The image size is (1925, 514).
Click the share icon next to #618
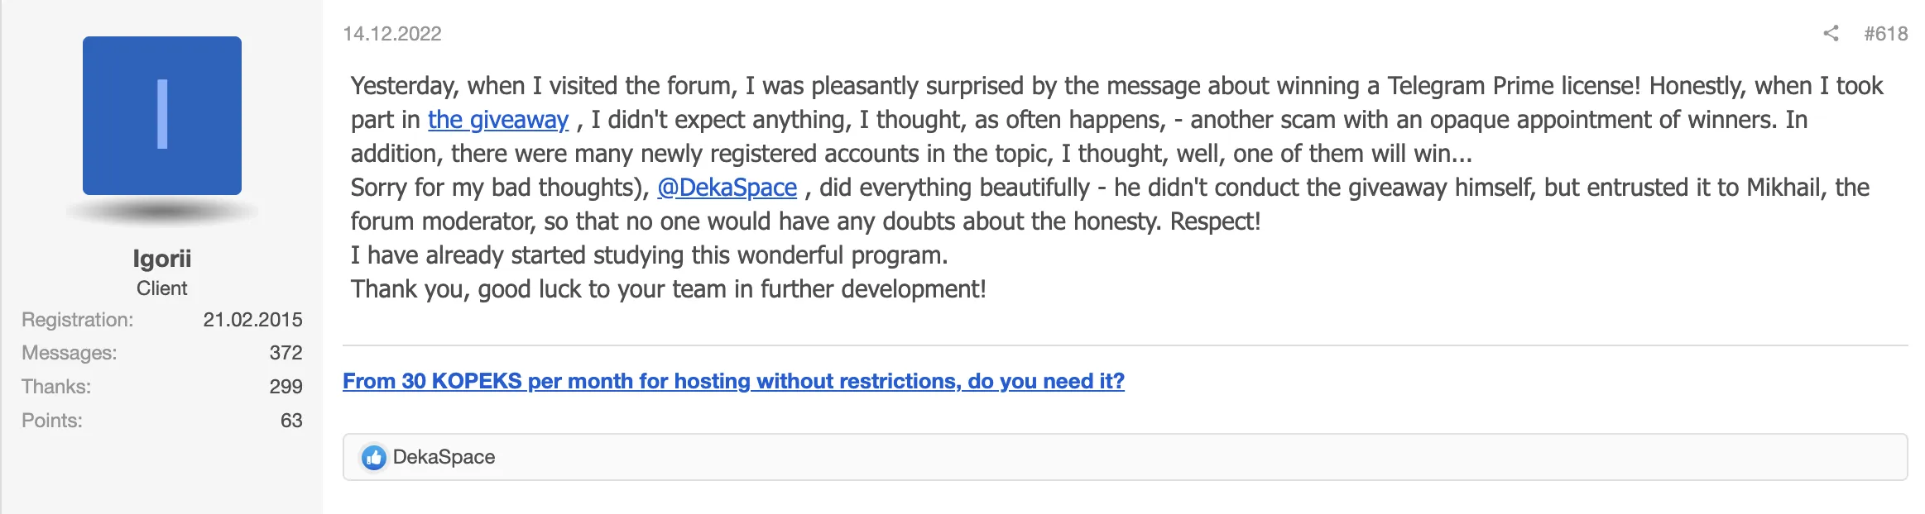[1831, 33]
